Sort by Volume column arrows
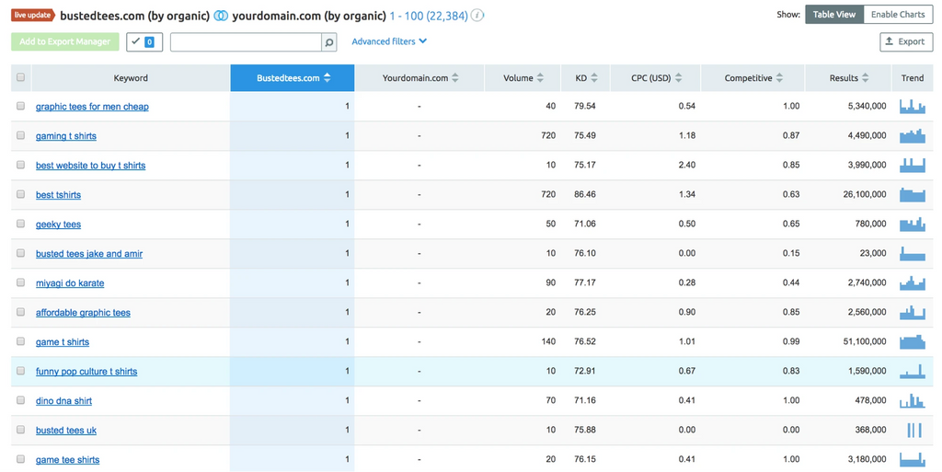 coord(540,78)
